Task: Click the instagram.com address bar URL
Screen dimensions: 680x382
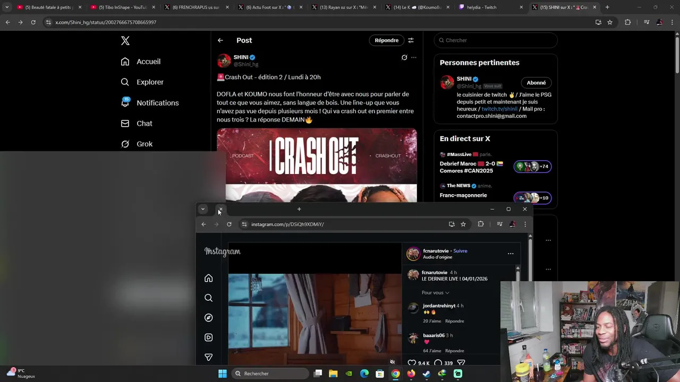Action: coord(287,224)
